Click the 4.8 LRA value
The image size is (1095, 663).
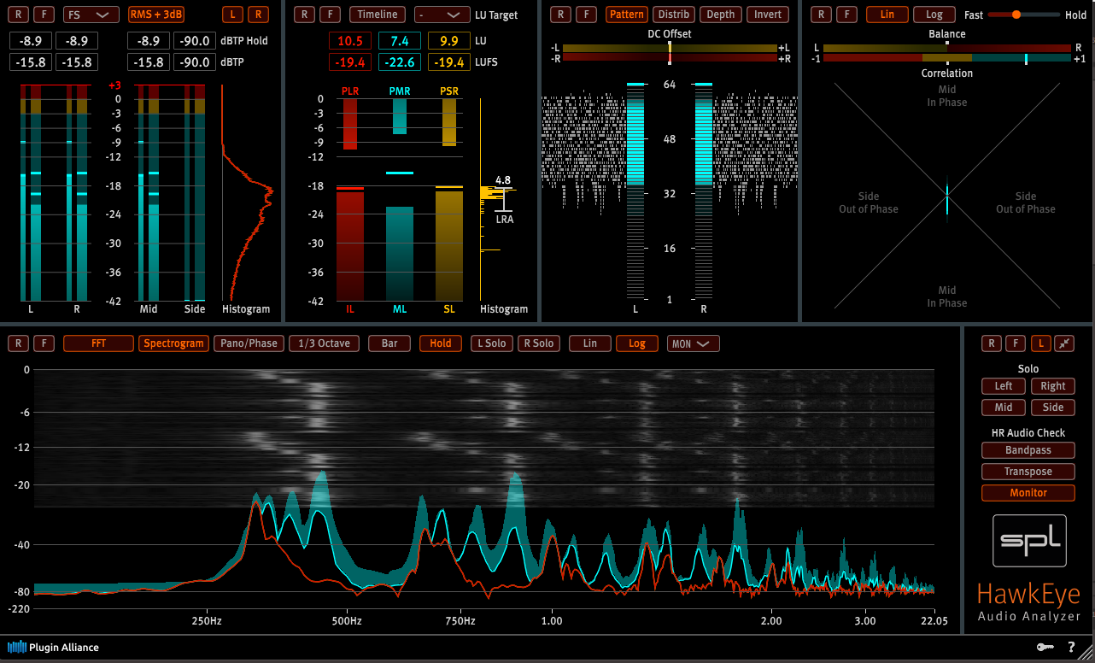click(503, 180)
